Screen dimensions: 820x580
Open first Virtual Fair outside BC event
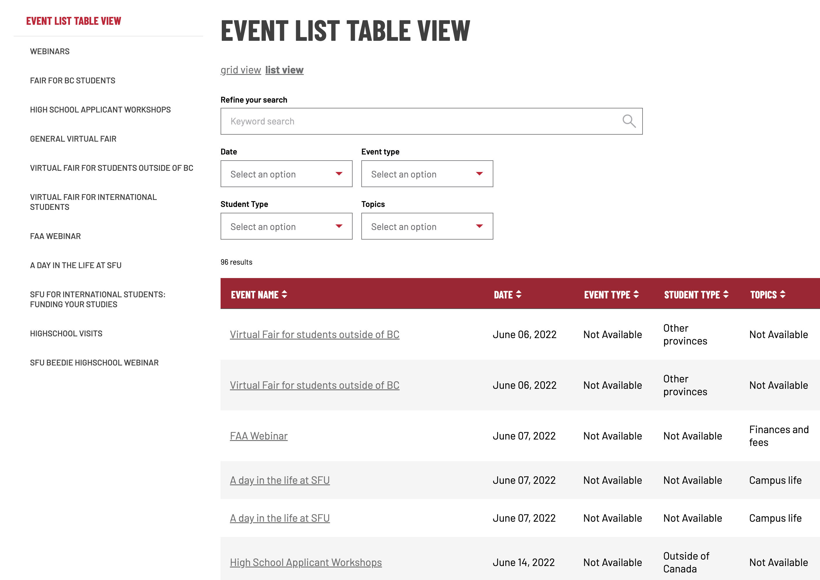(x=314, y=335)
